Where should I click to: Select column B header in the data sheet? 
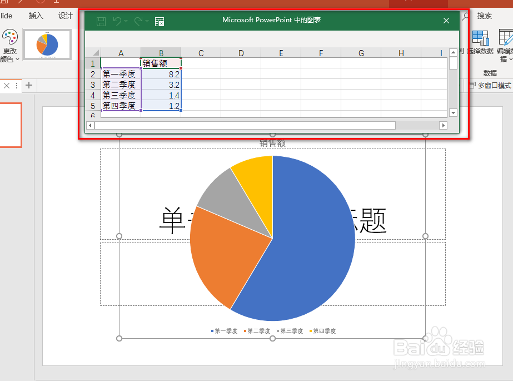[161, 53]
